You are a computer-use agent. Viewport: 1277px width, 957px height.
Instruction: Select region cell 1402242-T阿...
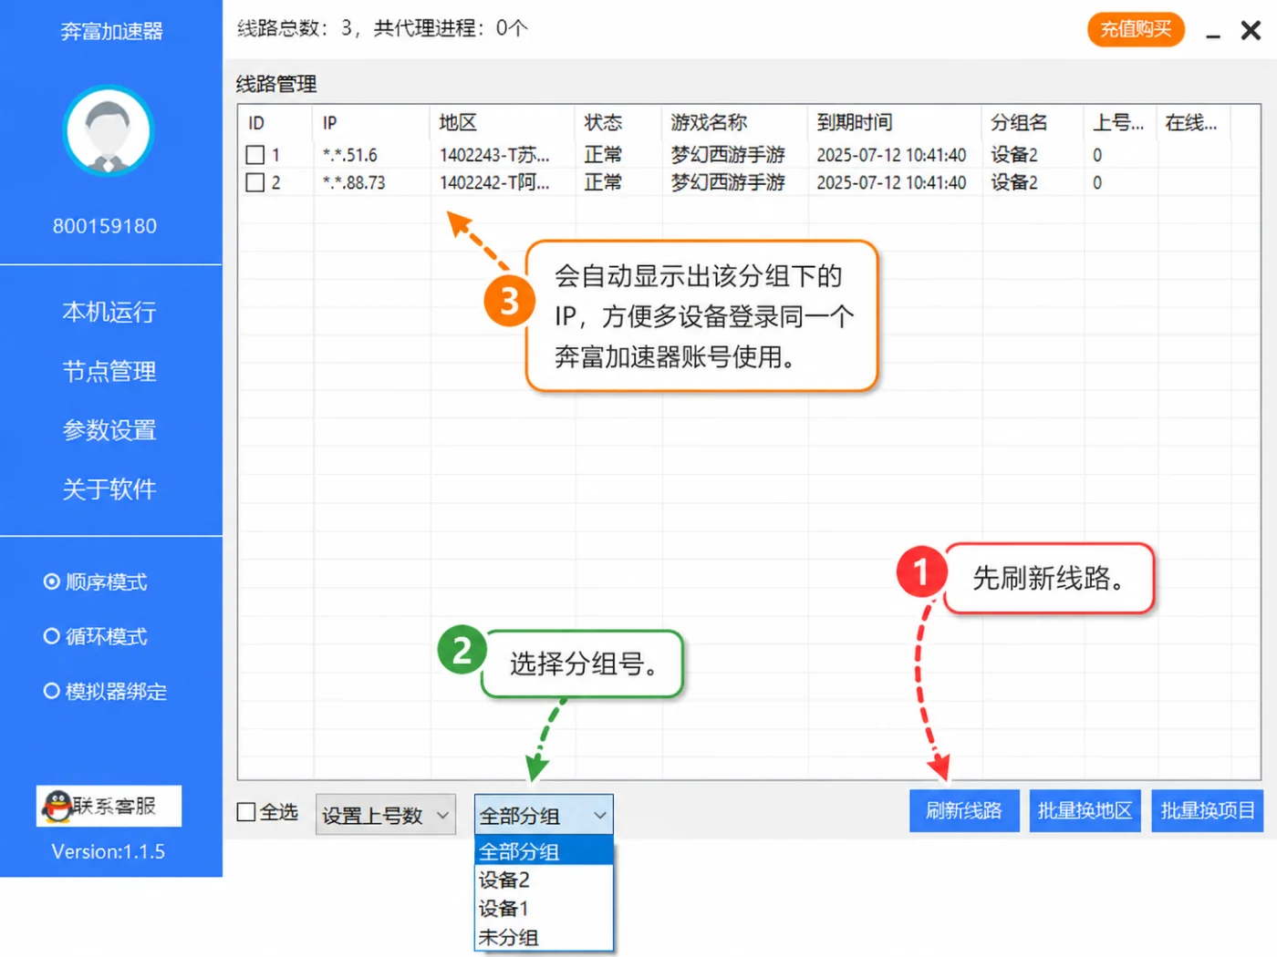tap(494, 182)
